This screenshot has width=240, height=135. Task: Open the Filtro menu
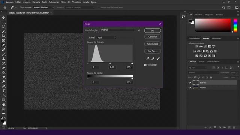pyautogui.click(x=63, y=2)
